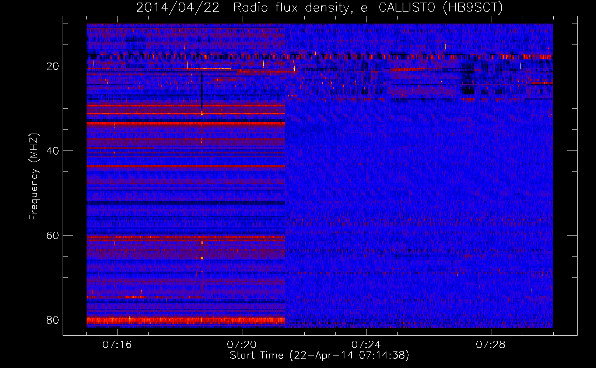Click the 07:20 time tick label
The image size is (596, 368).
(x=242, y=345)
